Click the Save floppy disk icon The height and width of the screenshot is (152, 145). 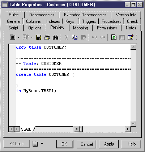pyautogui.click(x=39, y=37)
